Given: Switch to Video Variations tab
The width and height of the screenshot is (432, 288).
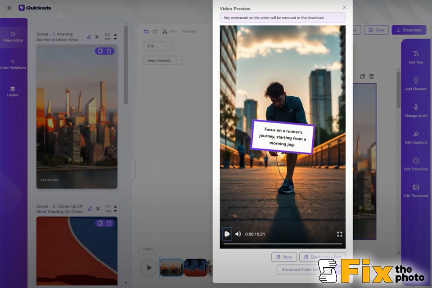Looking at the screenshot, I should coord(13,64).
